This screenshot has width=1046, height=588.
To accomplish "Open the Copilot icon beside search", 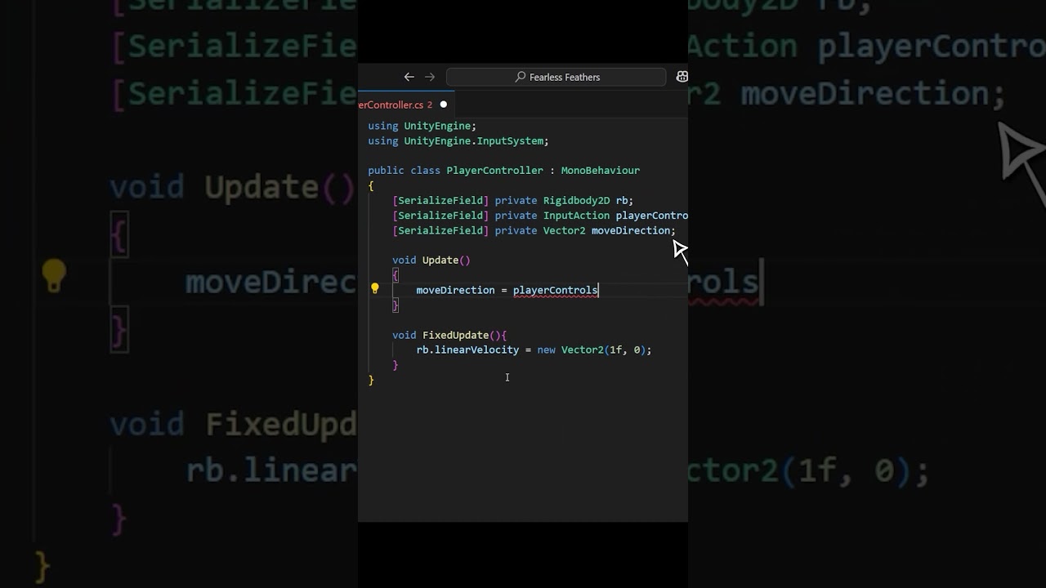I will point(682,77).
